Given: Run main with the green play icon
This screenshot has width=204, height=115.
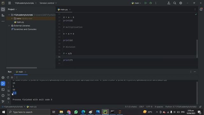Looking at the screenshot, I should point(145,3).
